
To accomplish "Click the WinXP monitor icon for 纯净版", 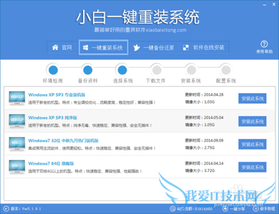I will pyautogui.click(x=17, y=121).
